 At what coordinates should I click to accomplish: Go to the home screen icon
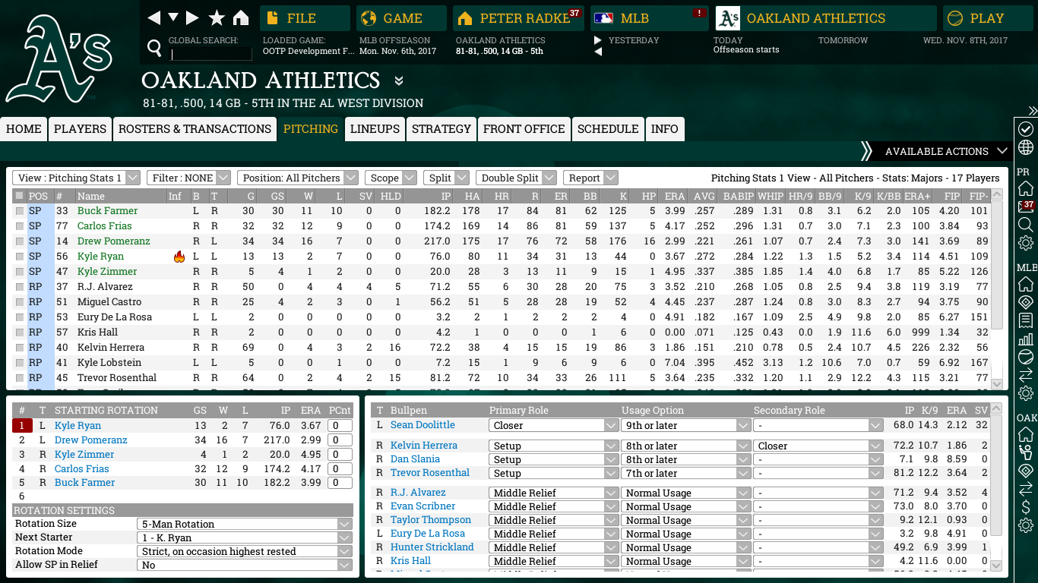pyautogui.click(x=241, y=17)
